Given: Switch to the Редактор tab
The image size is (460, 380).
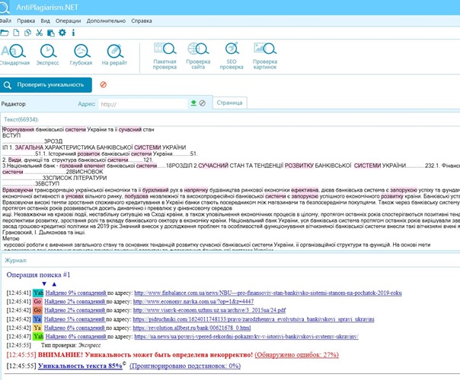Looking at the screenshot, I should [x=13, y=104].
